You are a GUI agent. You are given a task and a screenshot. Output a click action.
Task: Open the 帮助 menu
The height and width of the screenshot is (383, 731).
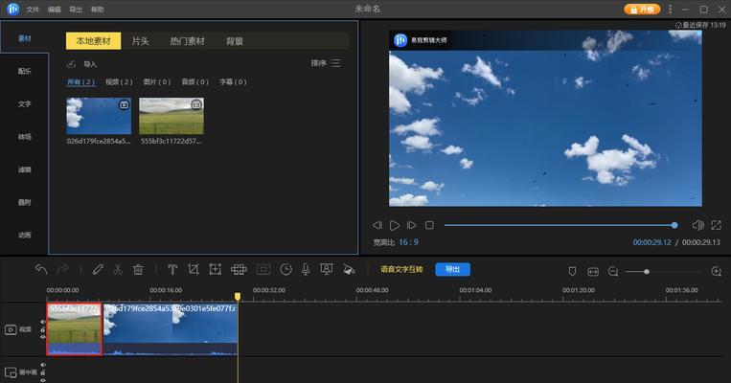pyautogui.click(x=97, y=10)
